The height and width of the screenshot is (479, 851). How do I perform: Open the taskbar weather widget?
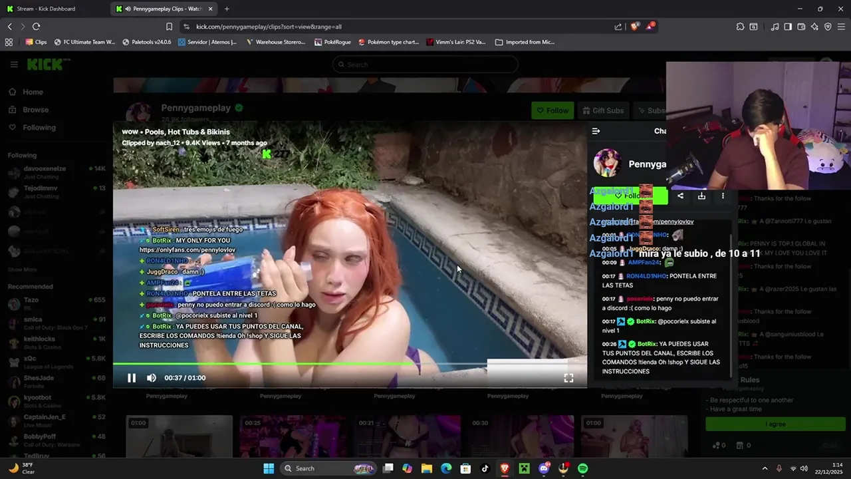pos(21,468)
